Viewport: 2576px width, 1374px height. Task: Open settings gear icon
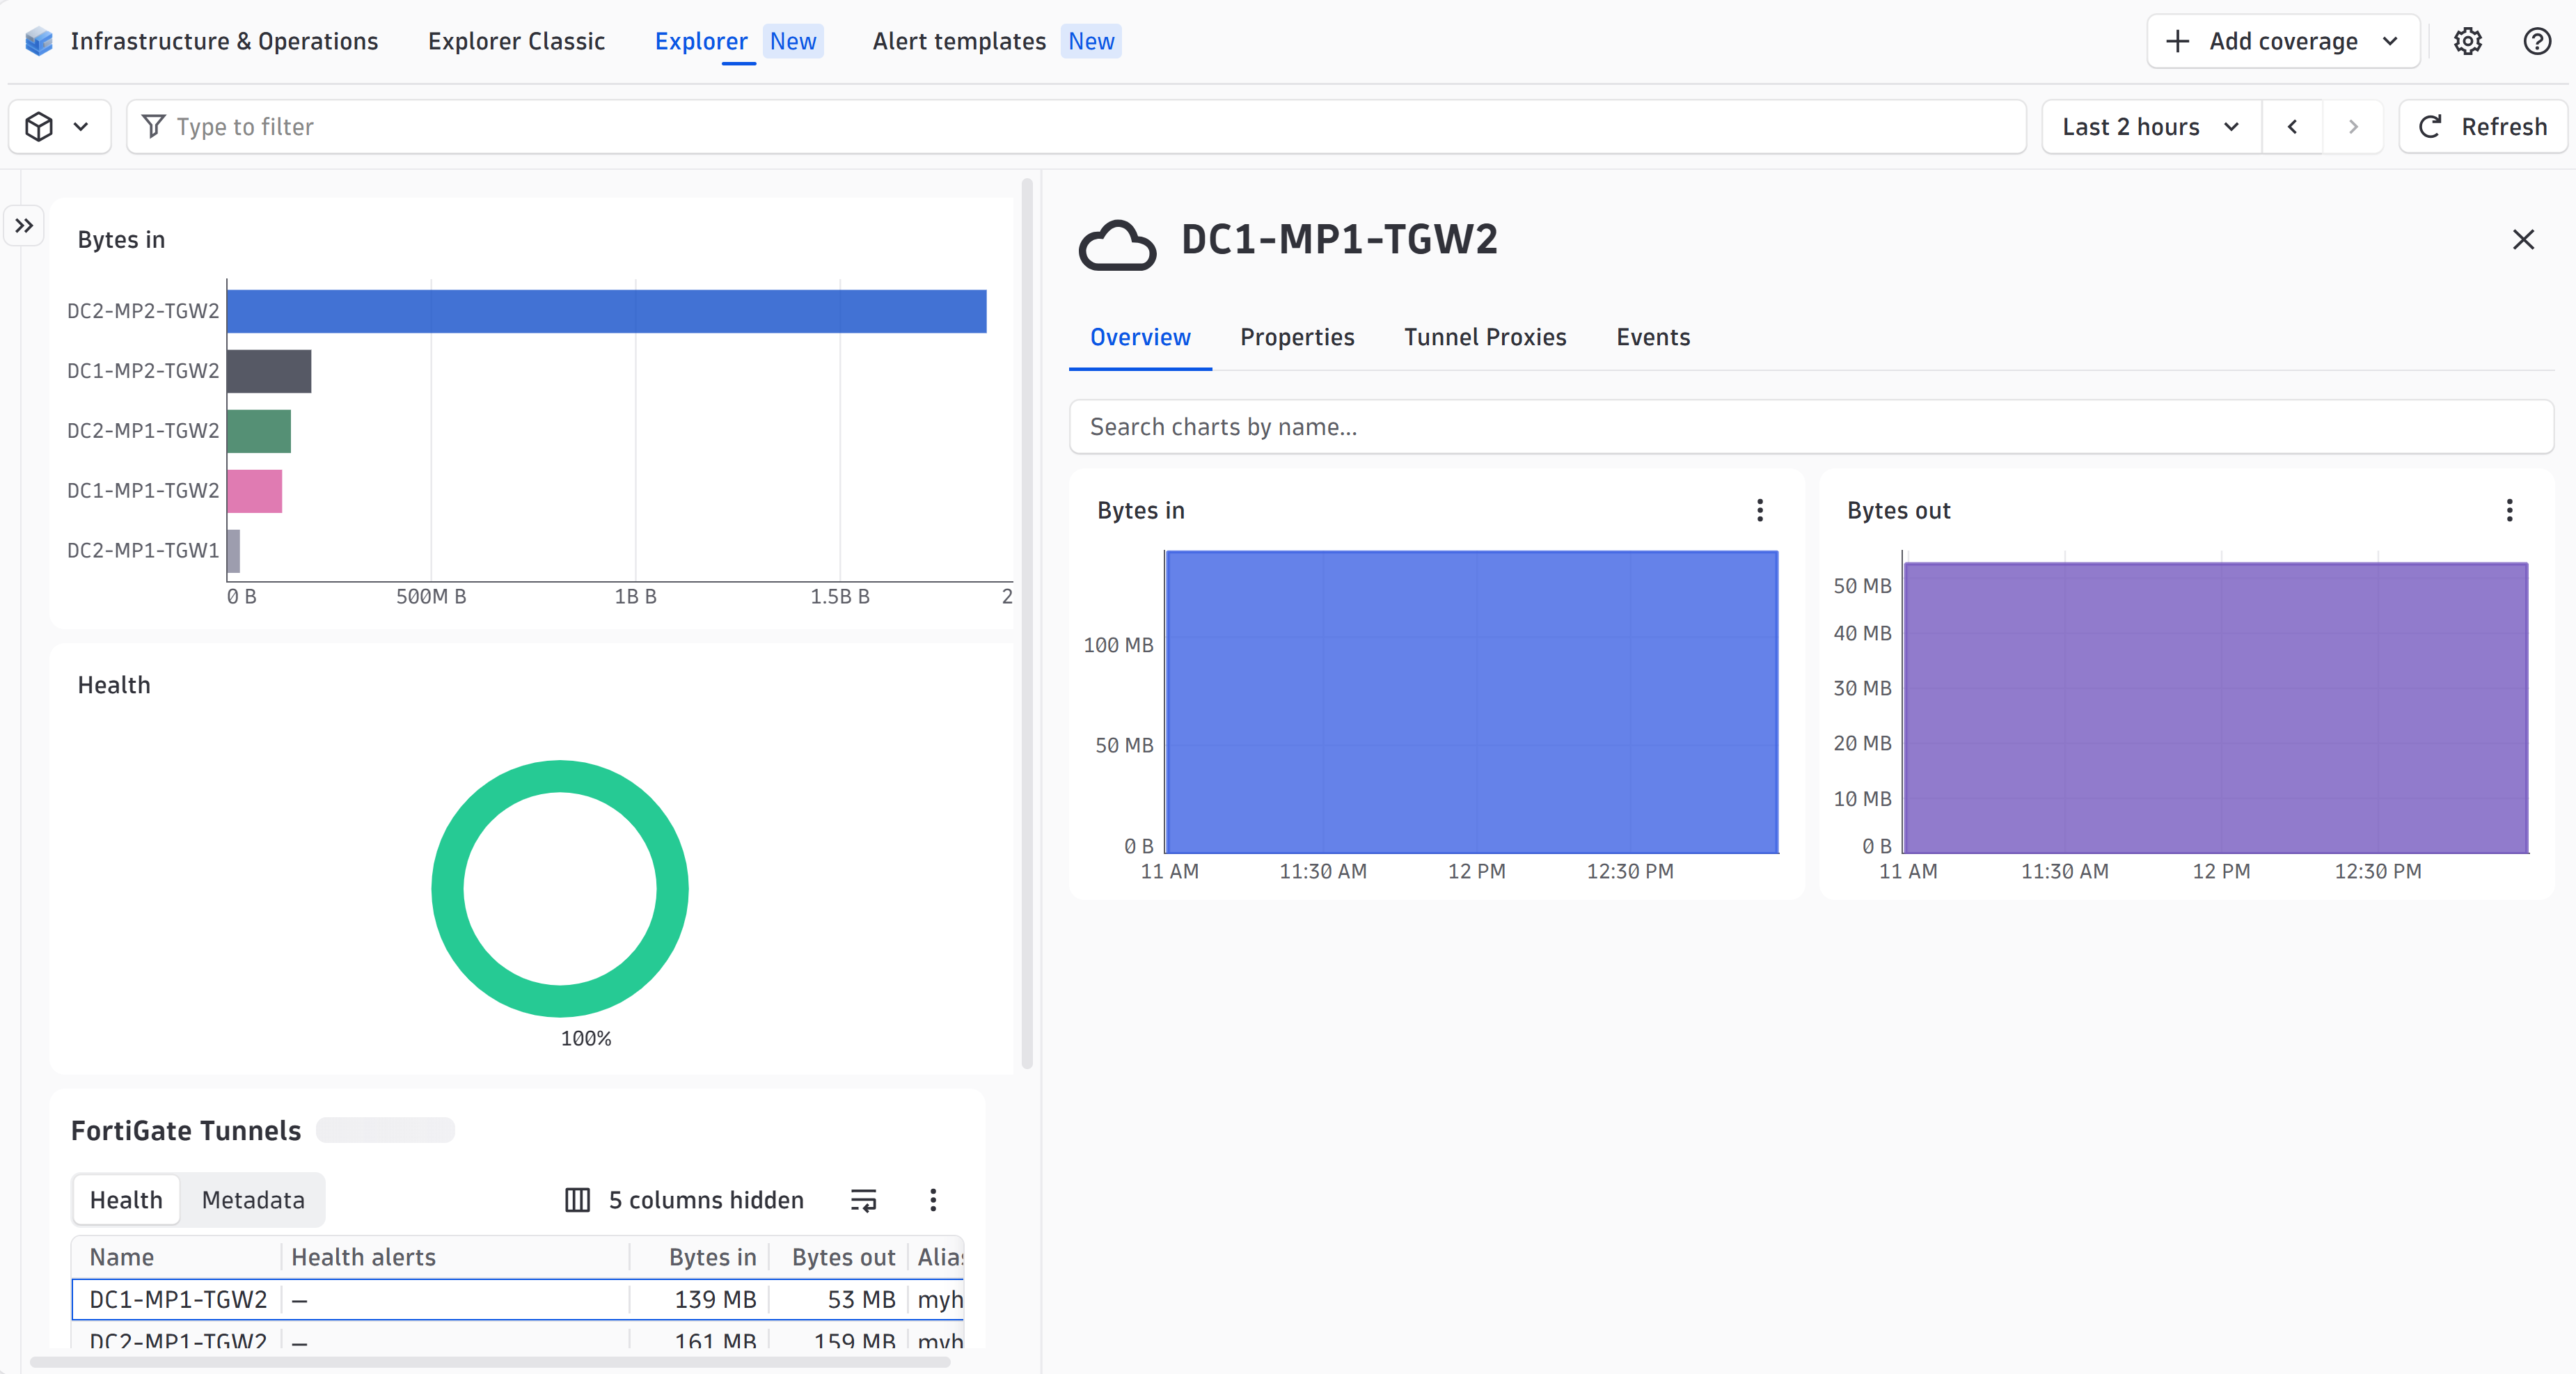point(2467,41)
